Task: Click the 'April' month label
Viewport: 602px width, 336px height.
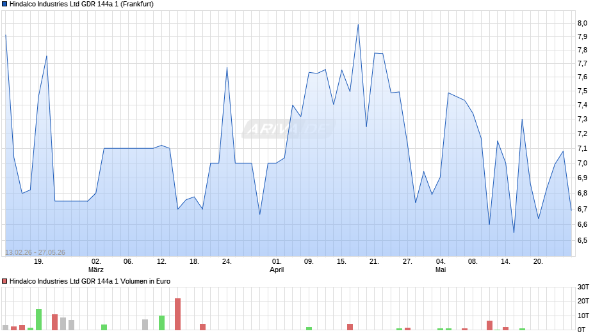Action: tap(277, 270)
